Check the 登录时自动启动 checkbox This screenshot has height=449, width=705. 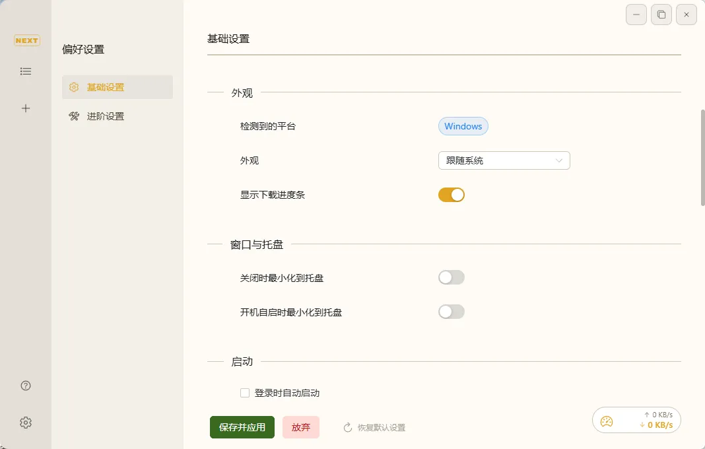click(x=245, y=393)
